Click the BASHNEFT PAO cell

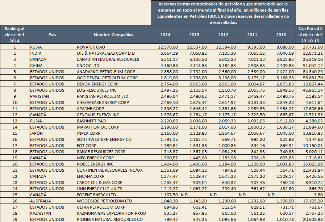click(x=113, y=121)
